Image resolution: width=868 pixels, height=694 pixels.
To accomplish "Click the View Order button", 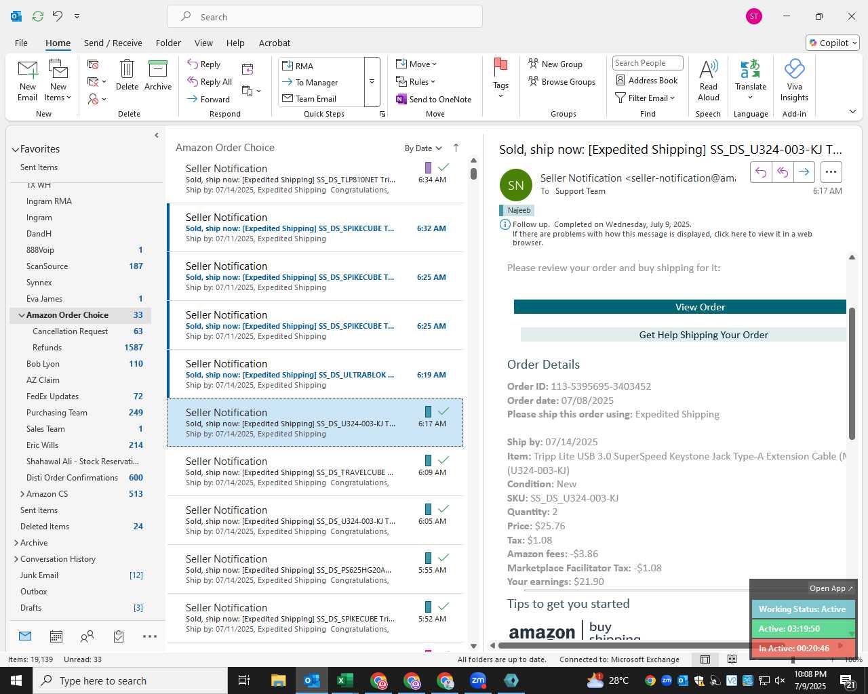I will tap(680, 307).
